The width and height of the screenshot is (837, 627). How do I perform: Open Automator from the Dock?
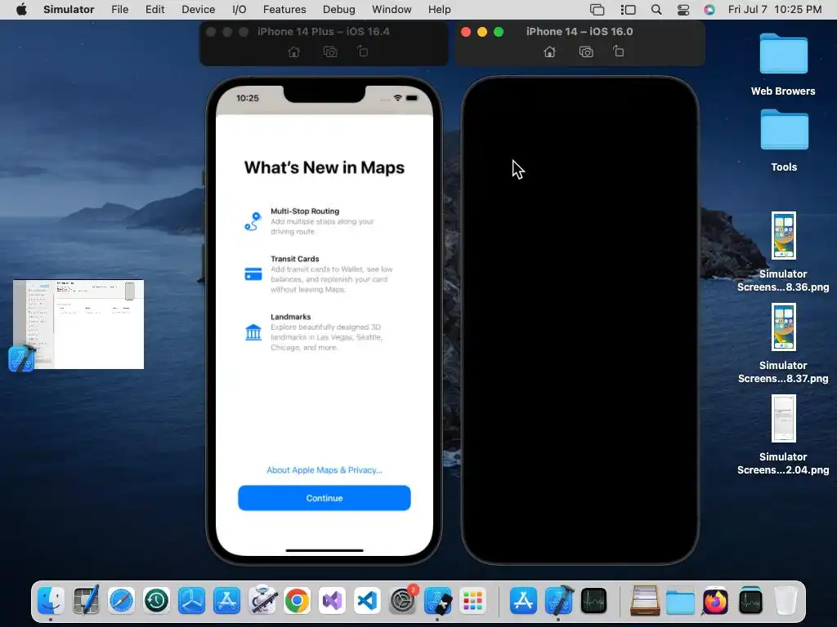pos(262,601)
